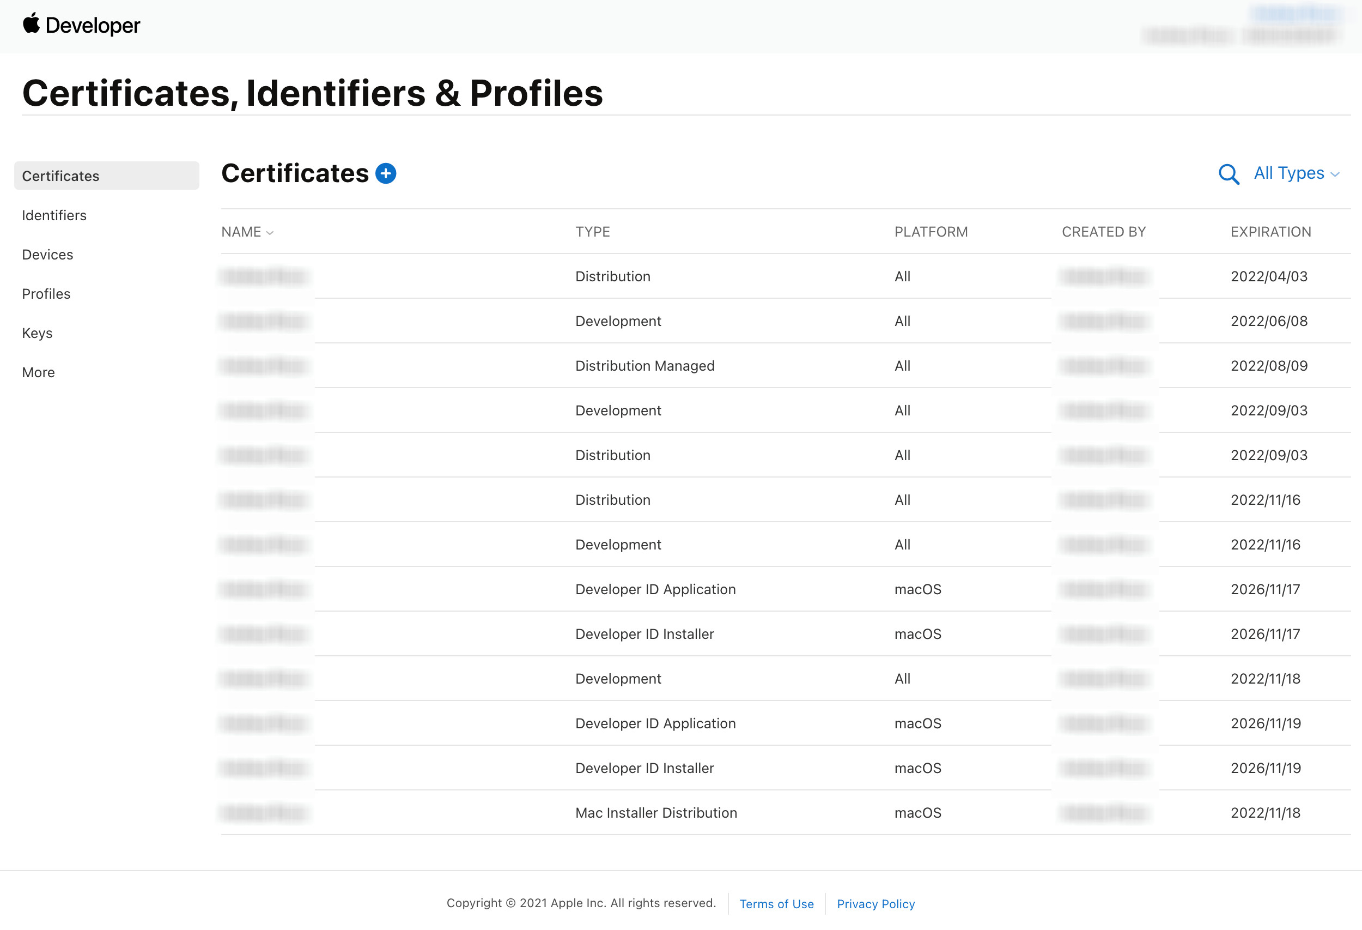
Task: Navigate to Keys in sidebar
Action: (37, 333)
